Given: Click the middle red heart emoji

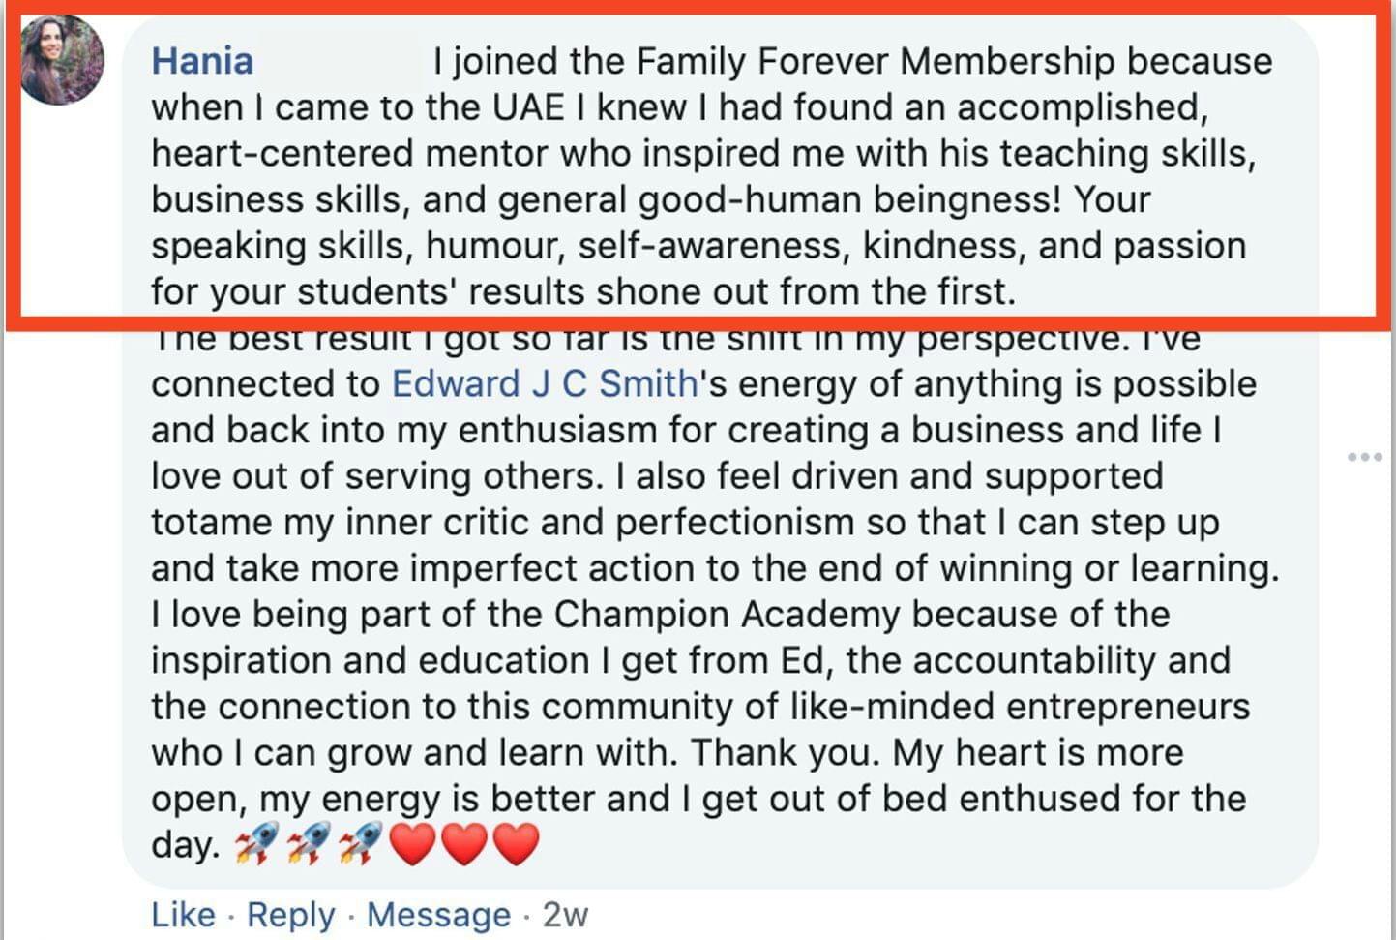Looking at the screenshot, I should coord(464,844).
